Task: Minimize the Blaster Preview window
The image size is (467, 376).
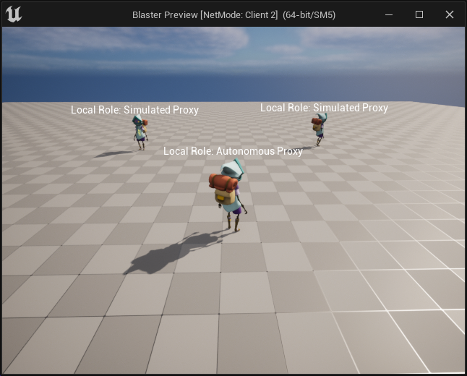Action: [389, 14]
